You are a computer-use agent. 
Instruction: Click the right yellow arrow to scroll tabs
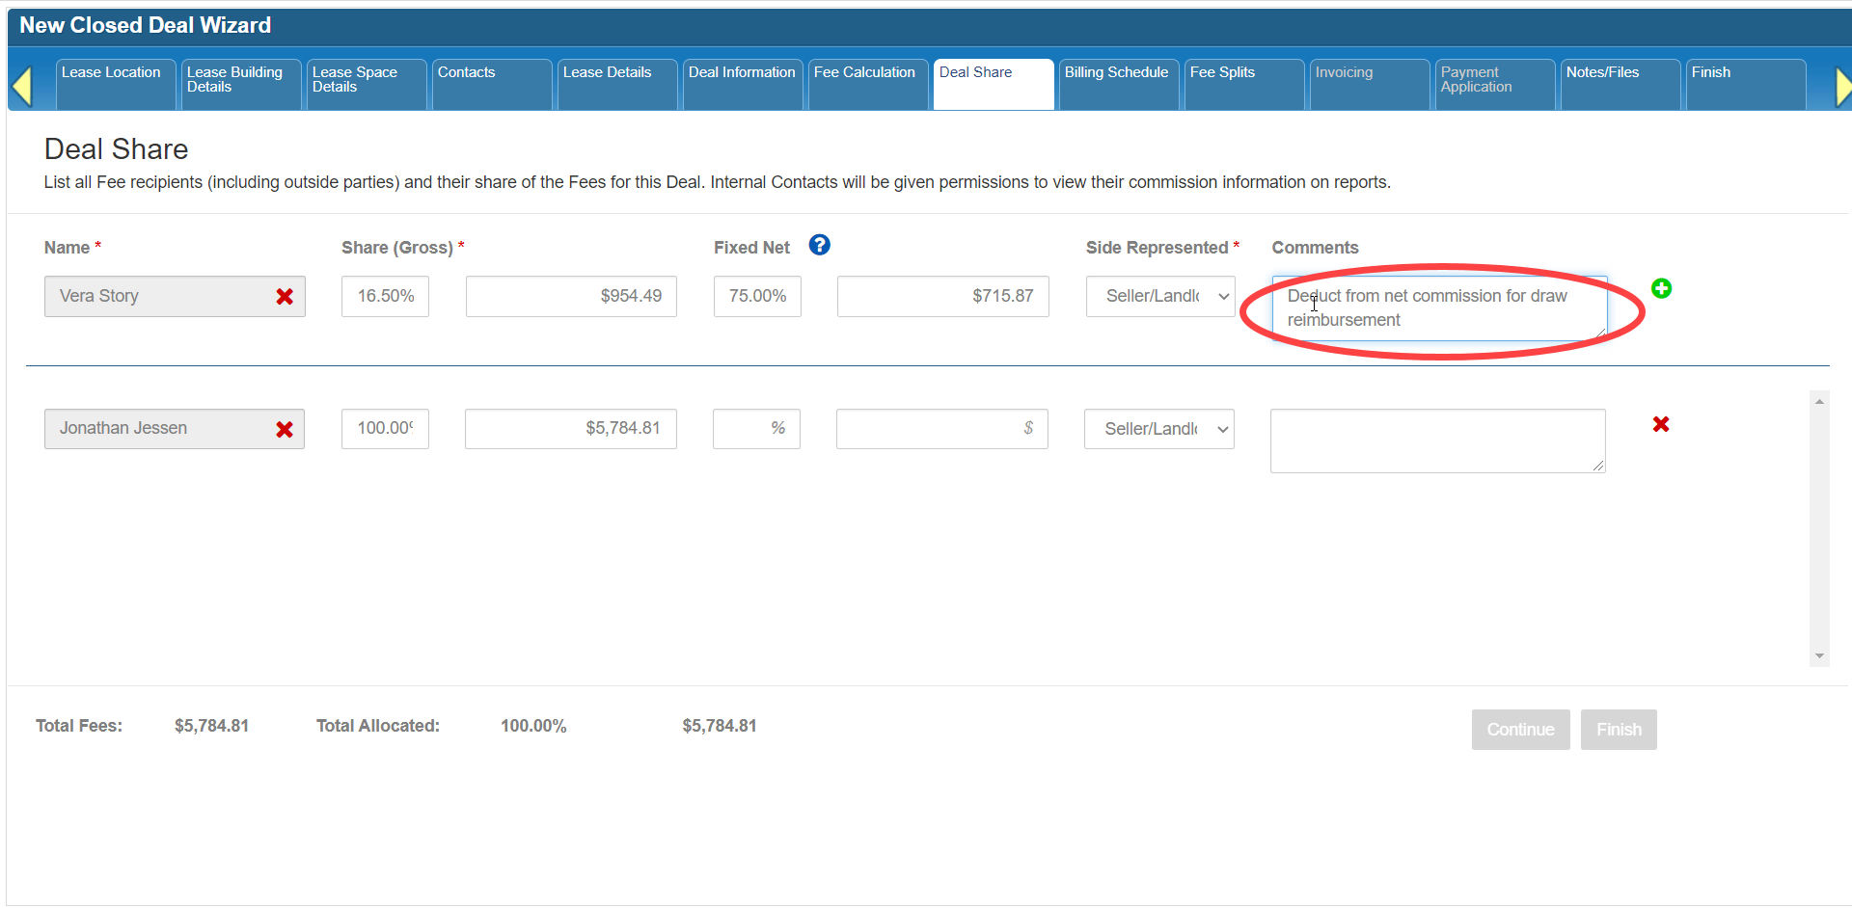pos(1841,86)
